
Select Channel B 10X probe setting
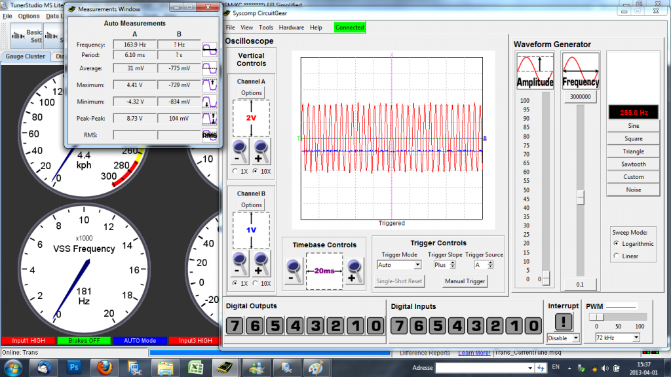(256, 284)
